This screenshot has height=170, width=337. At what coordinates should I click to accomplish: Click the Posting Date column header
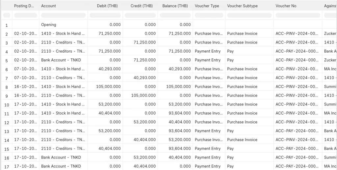click(x=24, y=6)
